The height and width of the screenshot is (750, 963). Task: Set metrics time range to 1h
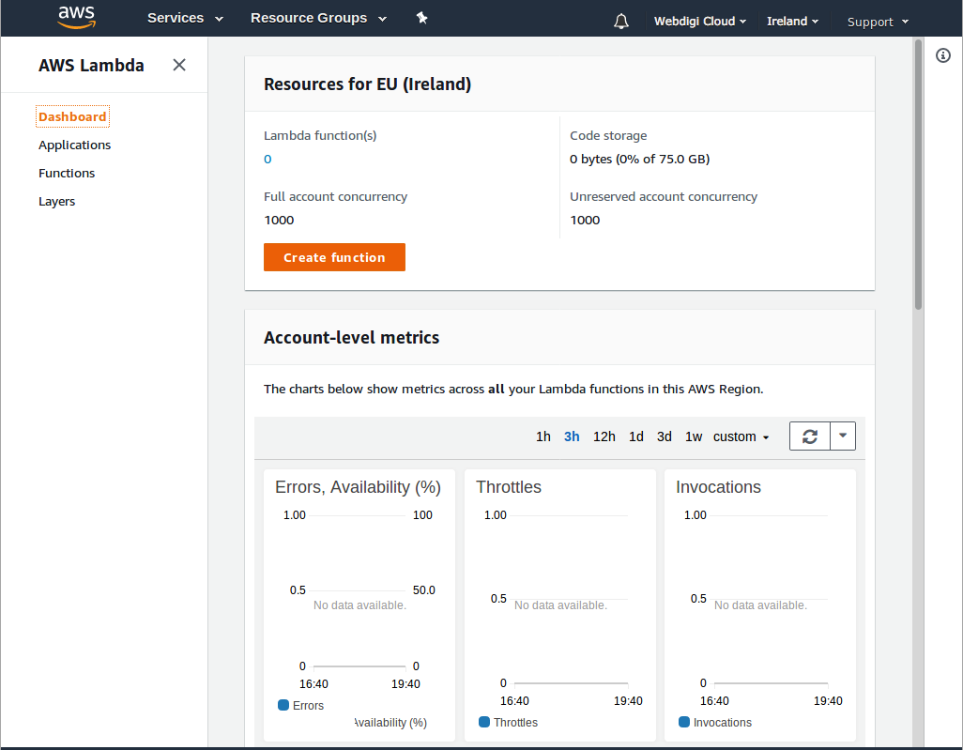543,436
